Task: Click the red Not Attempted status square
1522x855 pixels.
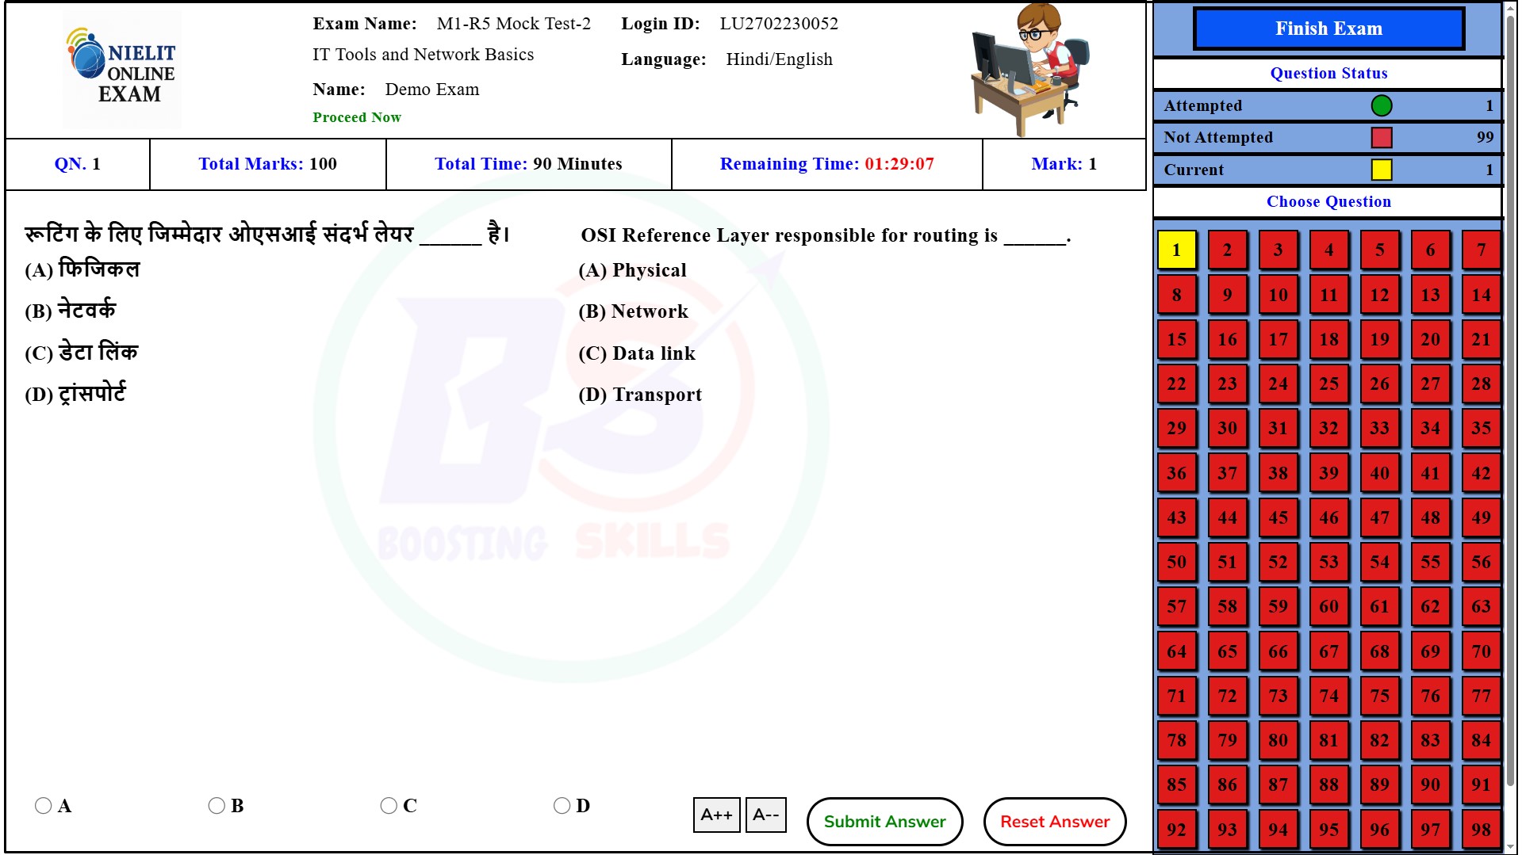Action: [1381, 138]
